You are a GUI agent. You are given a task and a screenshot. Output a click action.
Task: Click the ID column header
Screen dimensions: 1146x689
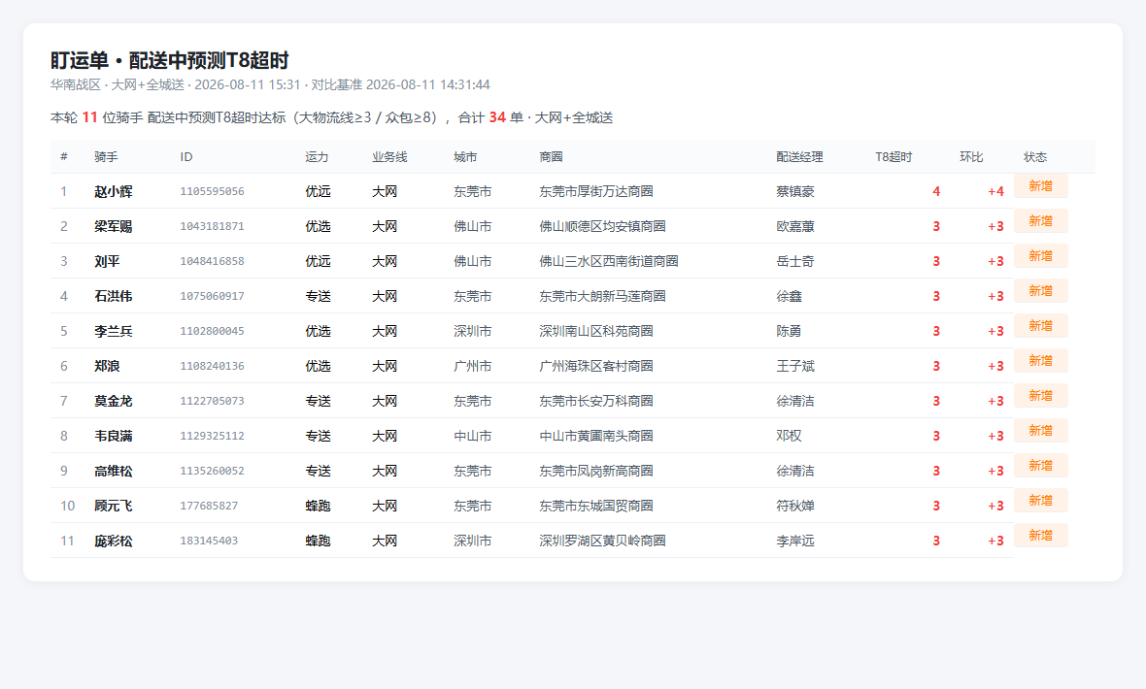coord(186,157)
